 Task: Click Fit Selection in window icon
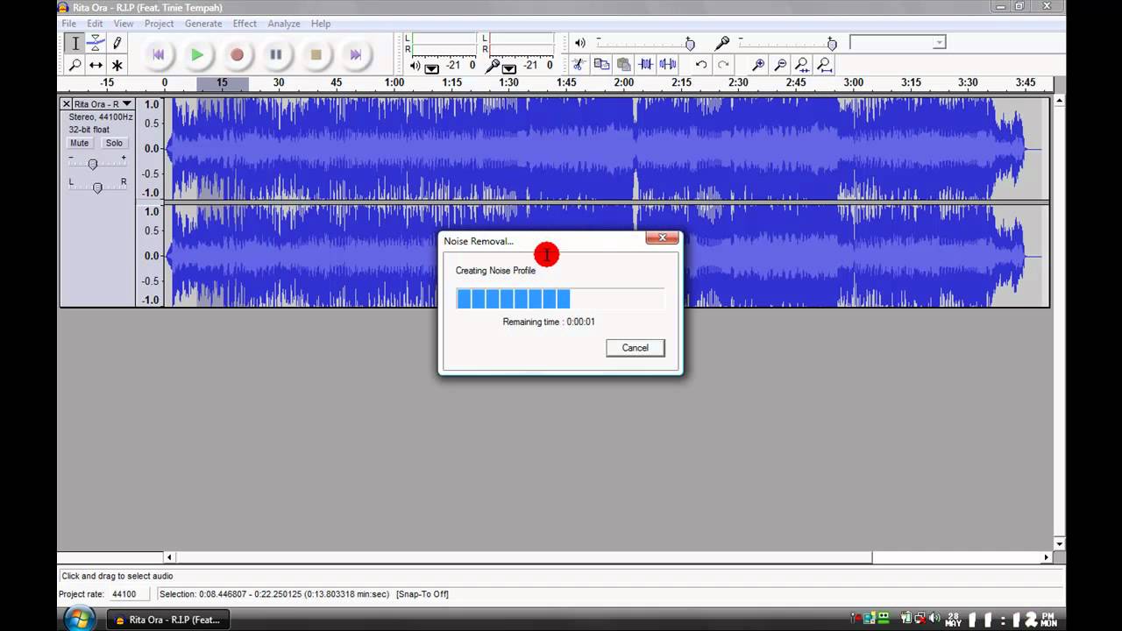pos(802,64)
